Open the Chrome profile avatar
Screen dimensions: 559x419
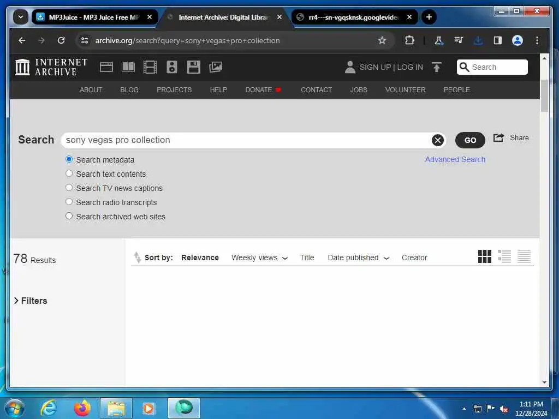tap(518, 40)
